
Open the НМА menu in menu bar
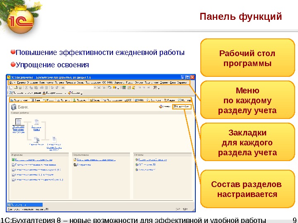[x=110, y=83]
